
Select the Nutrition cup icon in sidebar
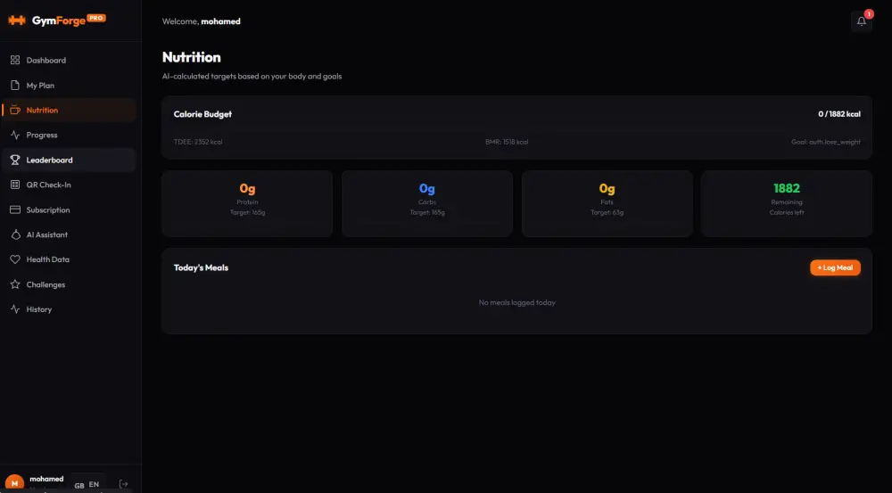(15, 111)
